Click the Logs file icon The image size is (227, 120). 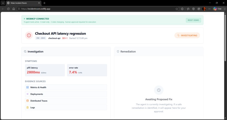[28, 107]
